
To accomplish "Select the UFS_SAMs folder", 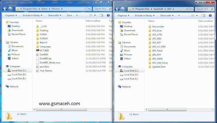I will (x=157, y=59).
